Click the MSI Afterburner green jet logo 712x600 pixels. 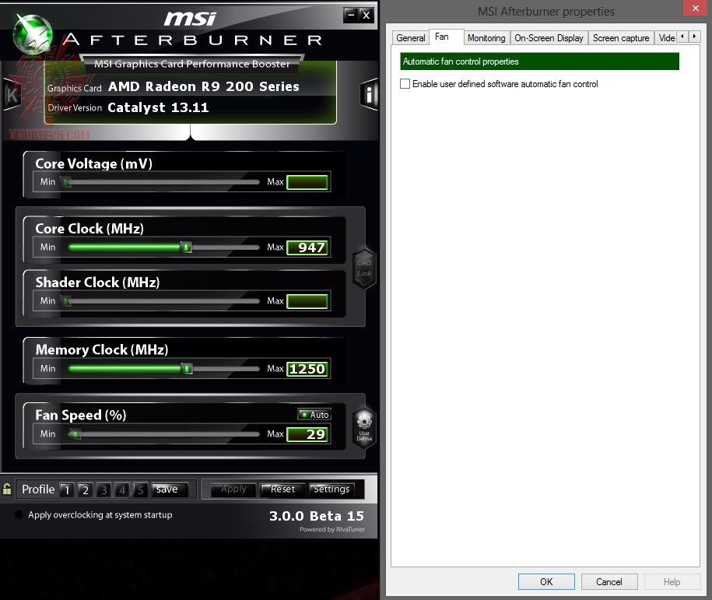click(x=32, y=34)
